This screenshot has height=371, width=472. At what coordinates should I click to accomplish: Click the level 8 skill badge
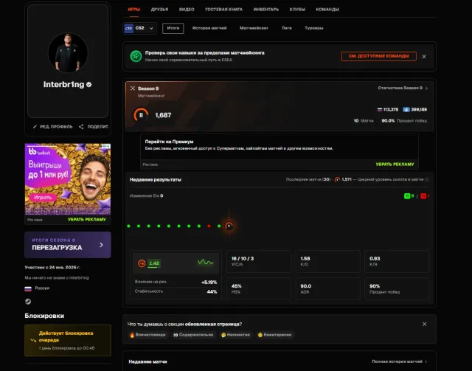point(141,115)
